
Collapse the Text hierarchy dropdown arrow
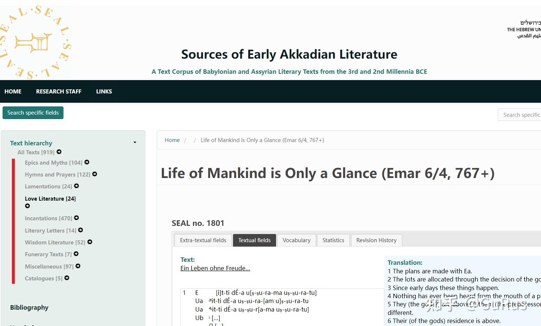(135, 142)
